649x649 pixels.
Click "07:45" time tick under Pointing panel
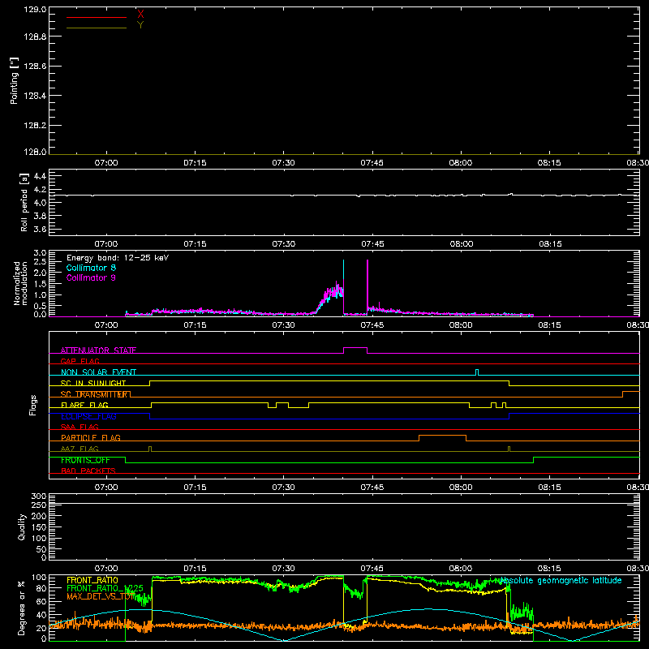coord(372,163)
